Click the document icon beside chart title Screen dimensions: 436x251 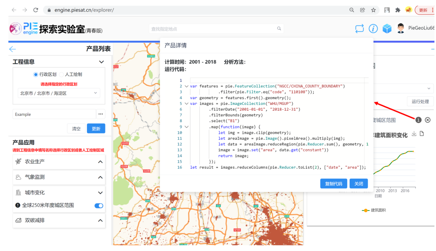pyautogui.click(x=422, y=134)
